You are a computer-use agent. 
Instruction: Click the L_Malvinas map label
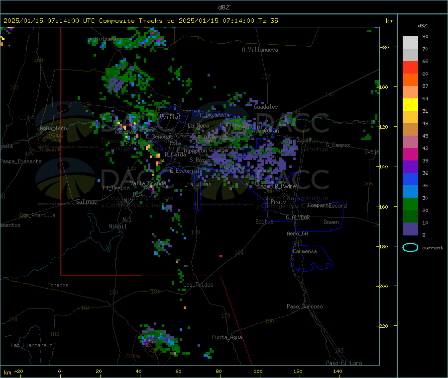pos(196,184)
